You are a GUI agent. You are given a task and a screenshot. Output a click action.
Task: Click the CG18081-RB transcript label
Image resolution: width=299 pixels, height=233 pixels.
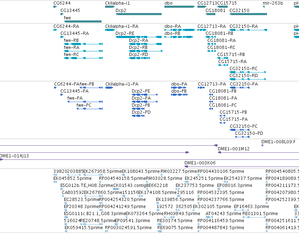[219, 33]
